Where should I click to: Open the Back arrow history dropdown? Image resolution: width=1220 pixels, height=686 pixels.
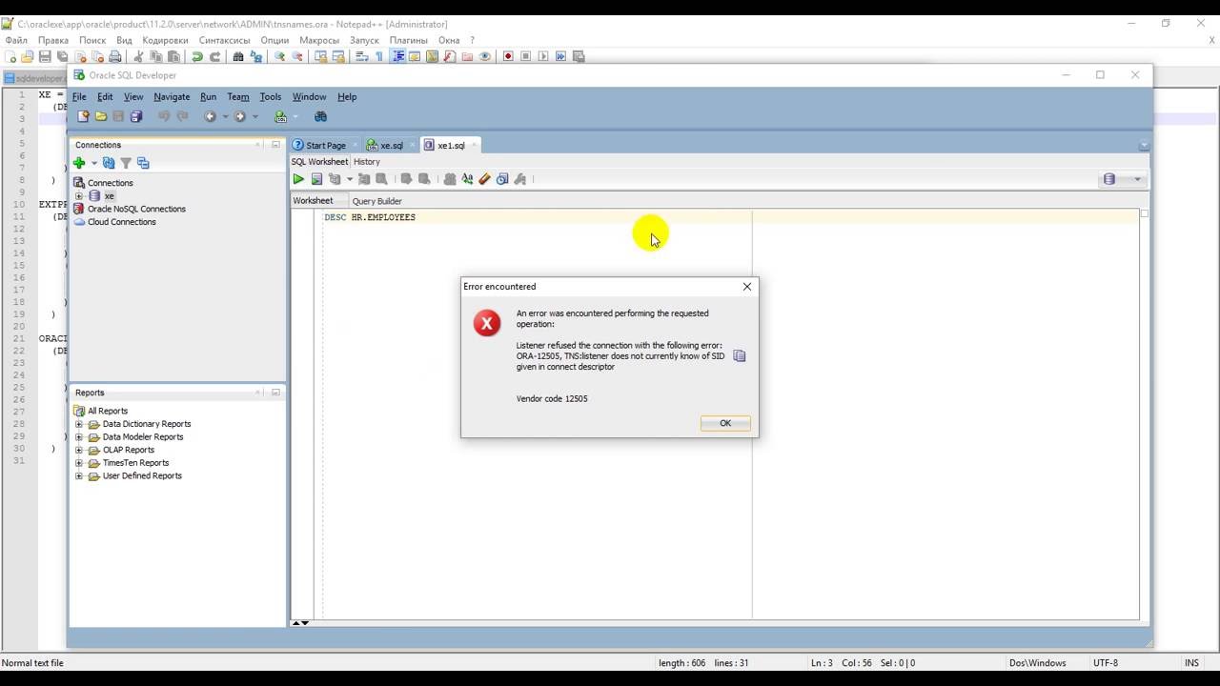pos(226,116)
